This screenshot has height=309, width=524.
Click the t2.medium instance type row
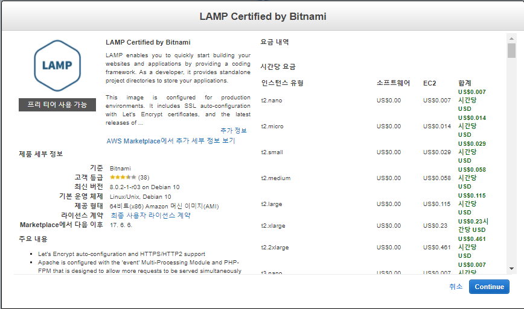(x=374, y=178)
